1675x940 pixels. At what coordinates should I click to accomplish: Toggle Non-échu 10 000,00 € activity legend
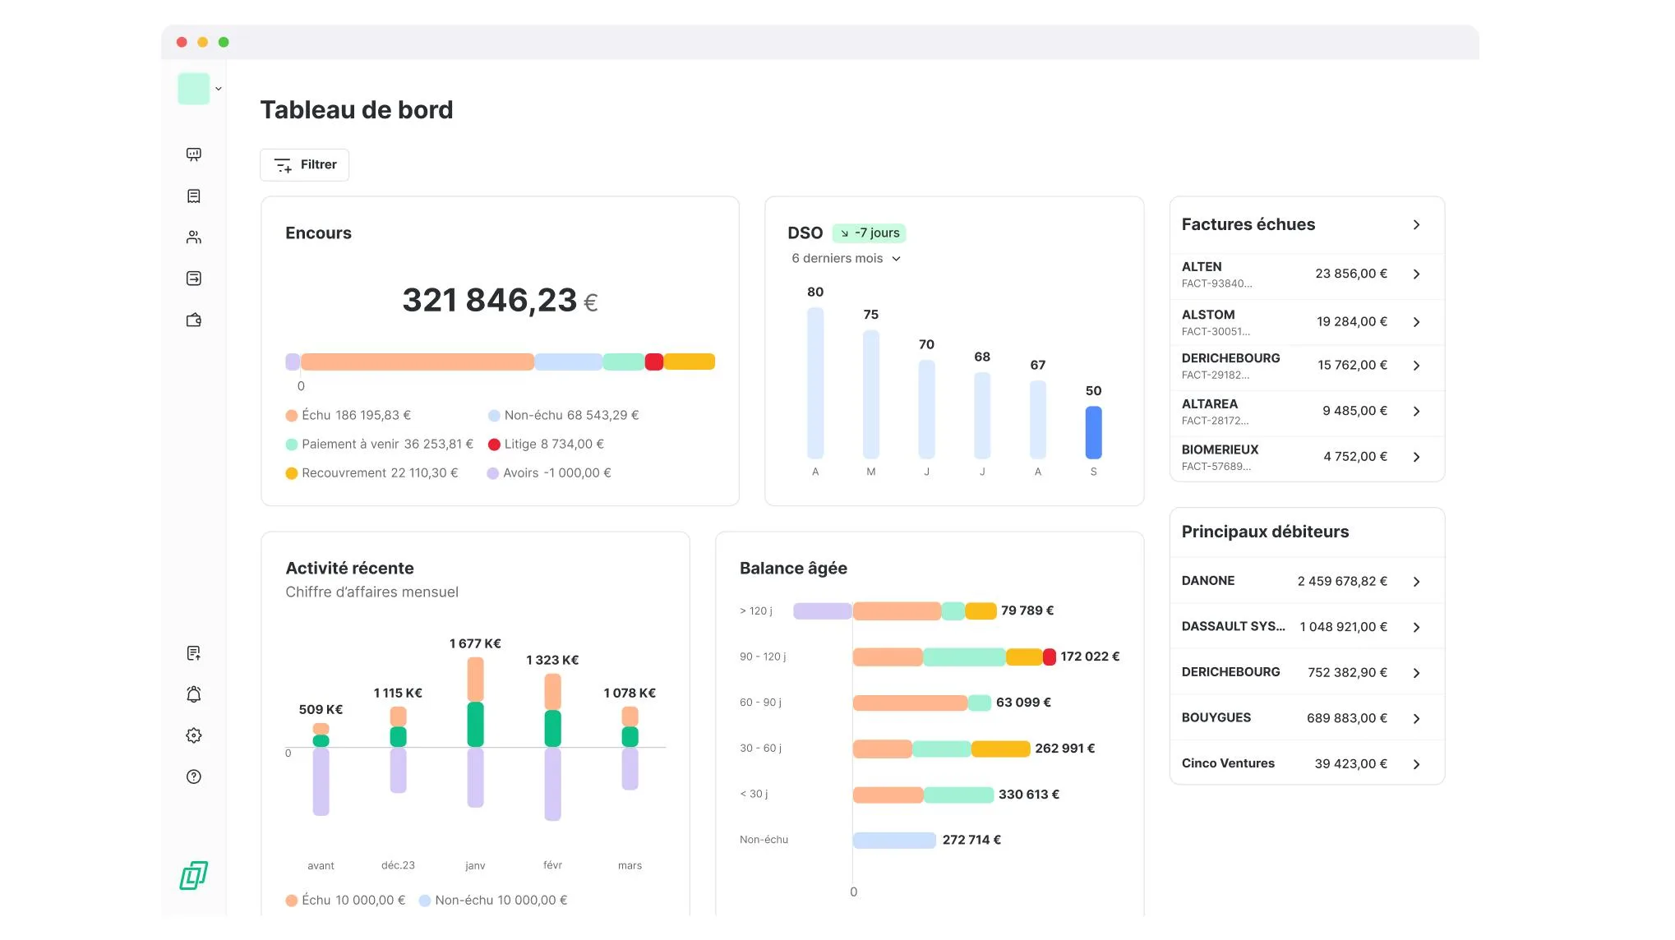493,901
